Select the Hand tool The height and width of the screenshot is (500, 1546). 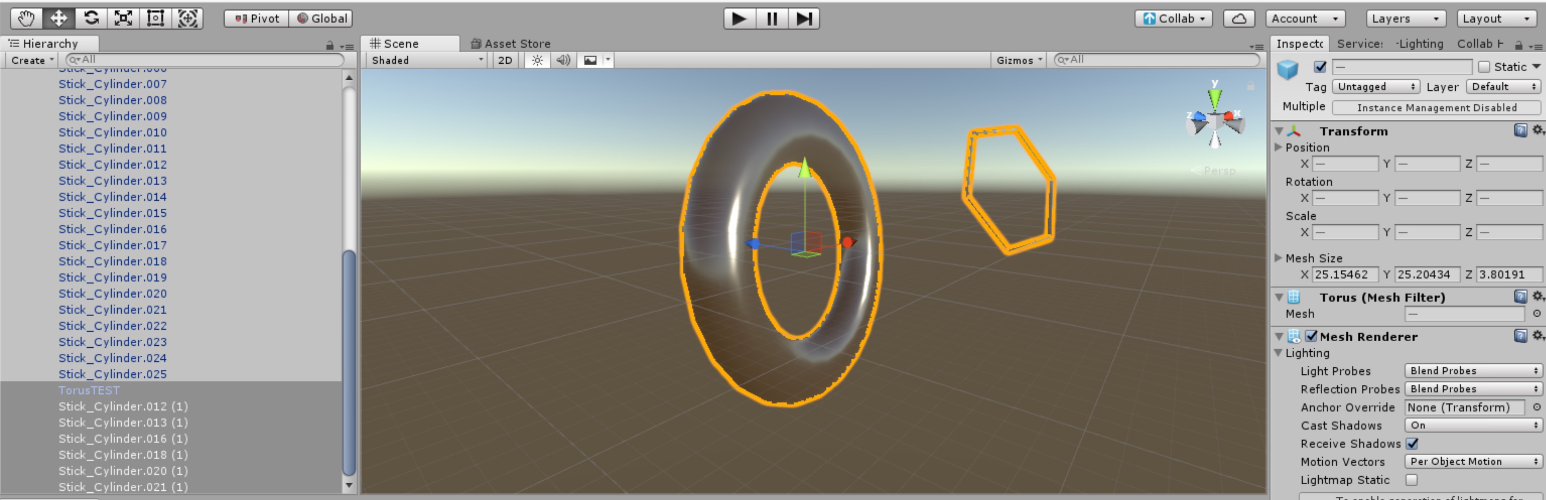[x=26, y=18]
